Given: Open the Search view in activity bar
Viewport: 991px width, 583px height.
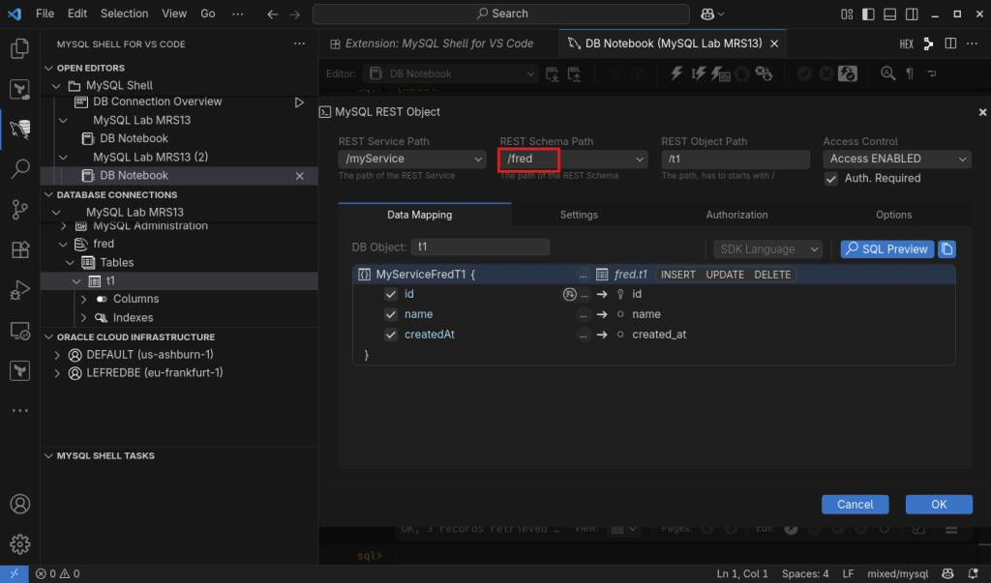Looking at the screenshot, I should click(19, 168).
